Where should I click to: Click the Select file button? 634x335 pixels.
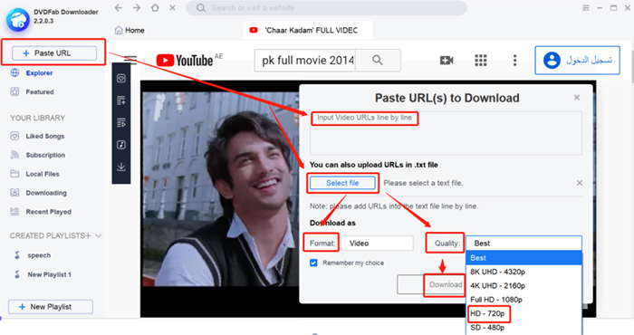[342, 183]
